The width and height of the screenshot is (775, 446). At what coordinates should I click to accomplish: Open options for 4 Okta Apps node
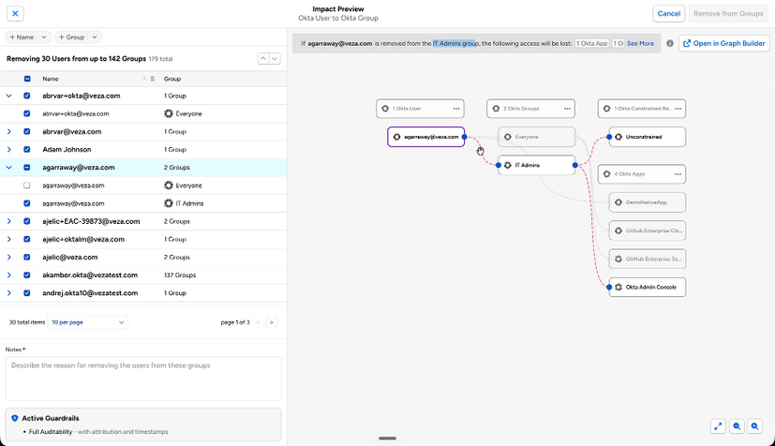tap(678, 174)
